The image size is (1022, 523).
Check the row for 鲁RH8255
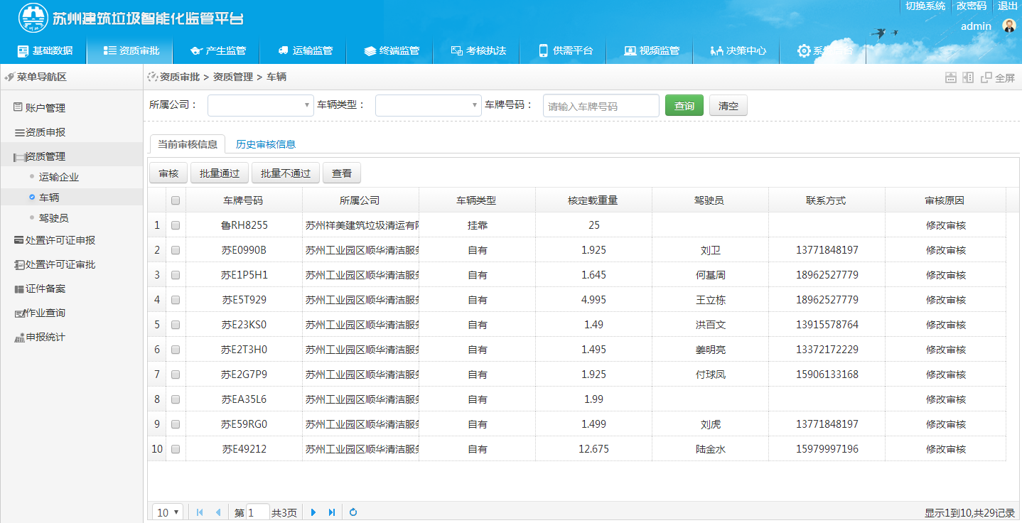coord(176,225)
